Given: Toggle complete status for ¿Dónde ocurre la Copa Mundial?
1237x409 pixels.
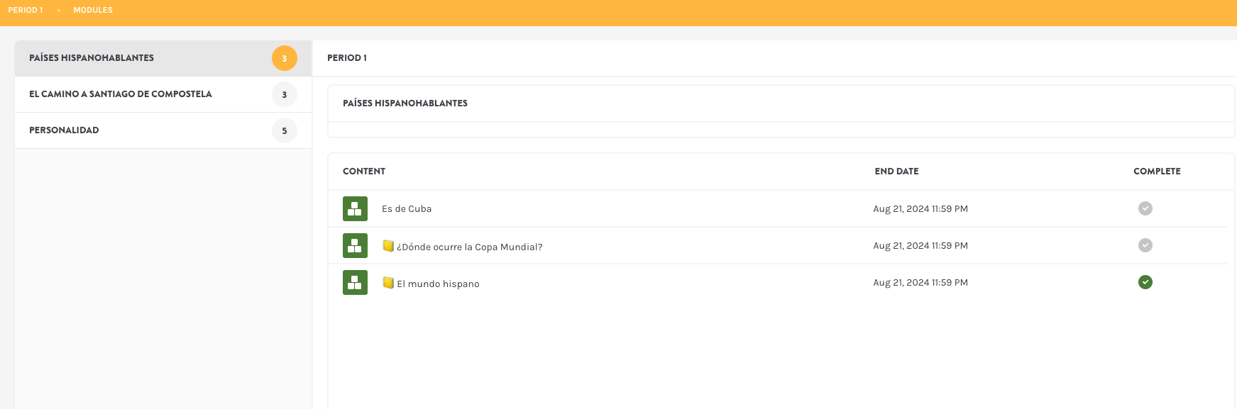Looking at the screenshot, I should click(1145, 245).
